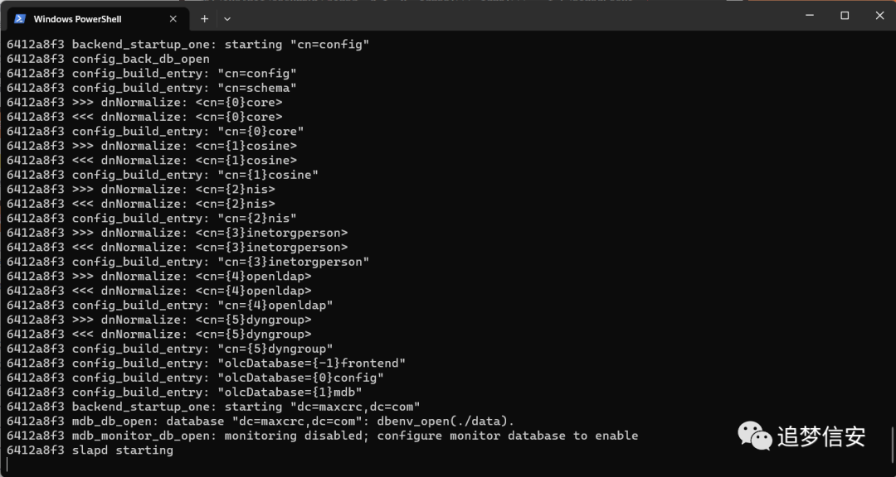Maximize the terminal window
The image size is (896, 477).
845,16
